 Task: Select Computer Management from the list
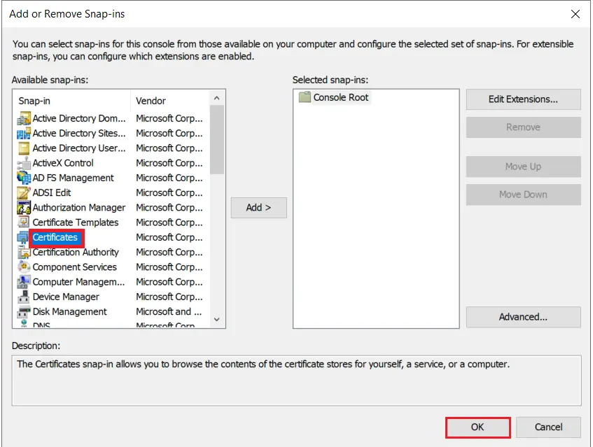(73, 281)
